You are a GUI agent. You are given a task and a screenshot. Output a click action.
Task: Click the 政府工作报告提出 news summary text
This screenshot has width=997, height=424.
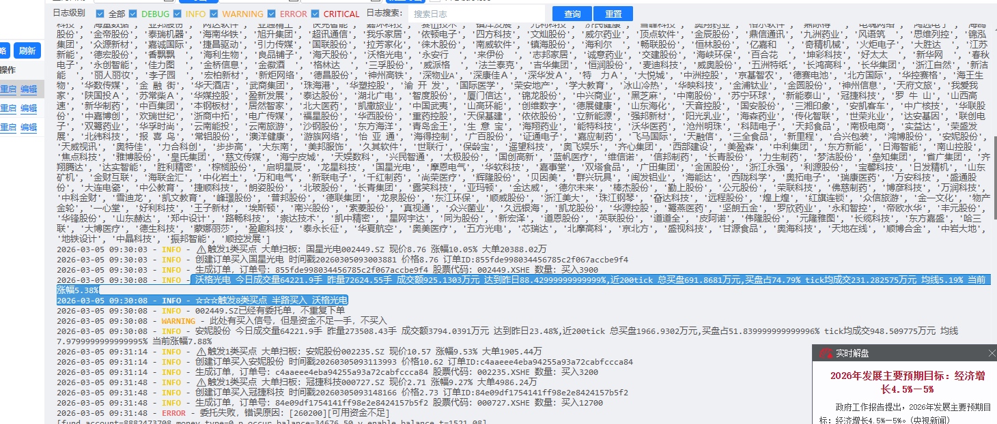tap(905, 413)
